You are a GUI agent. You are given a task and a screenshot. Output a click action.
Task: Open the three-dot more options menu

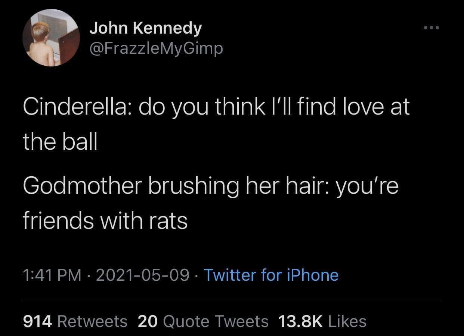(x=432, y=28)
